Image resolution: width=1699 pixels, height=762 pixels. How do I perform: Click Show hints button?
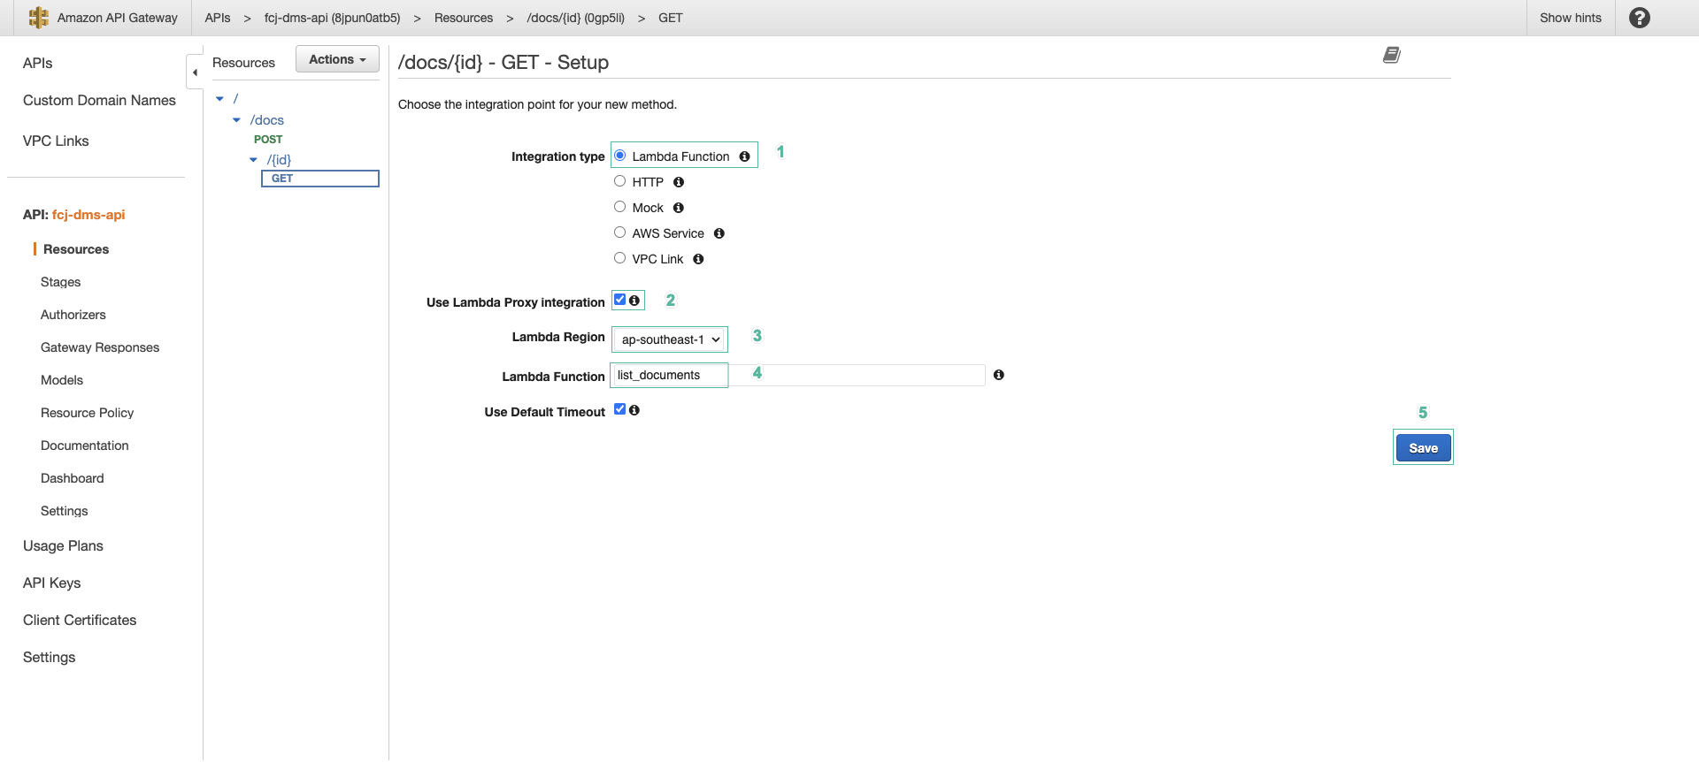1570,18
